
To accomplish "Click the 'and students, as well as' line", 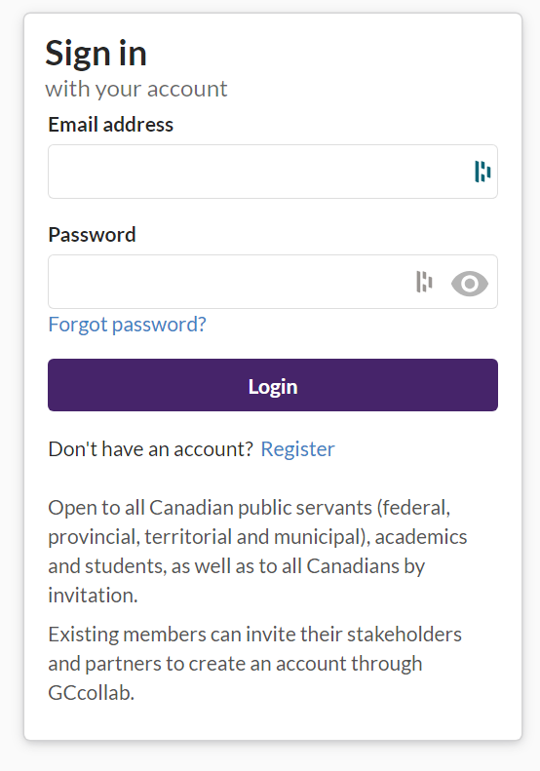I will pos(237,566).
